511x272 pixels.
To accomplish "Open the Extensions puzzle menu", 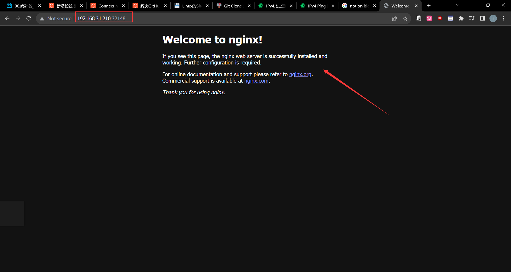I will [x=461, y=18].
